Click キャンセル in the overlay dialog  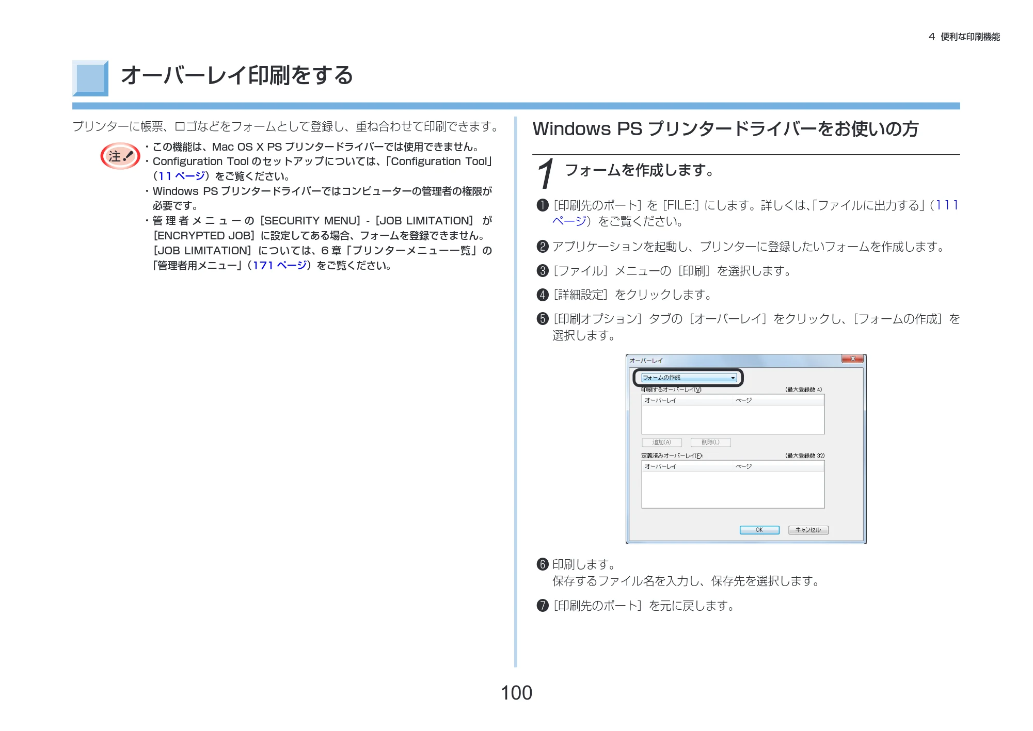(x=808, y=530)
